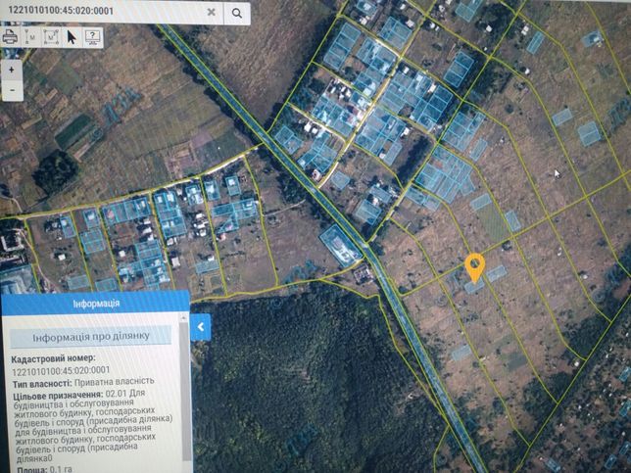Select the area measurement tool
Viewport: 631px width, 473px height.
click(x=51, y=37)
